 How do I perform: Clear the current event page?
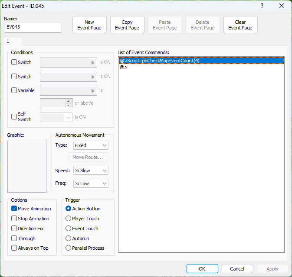240,25
